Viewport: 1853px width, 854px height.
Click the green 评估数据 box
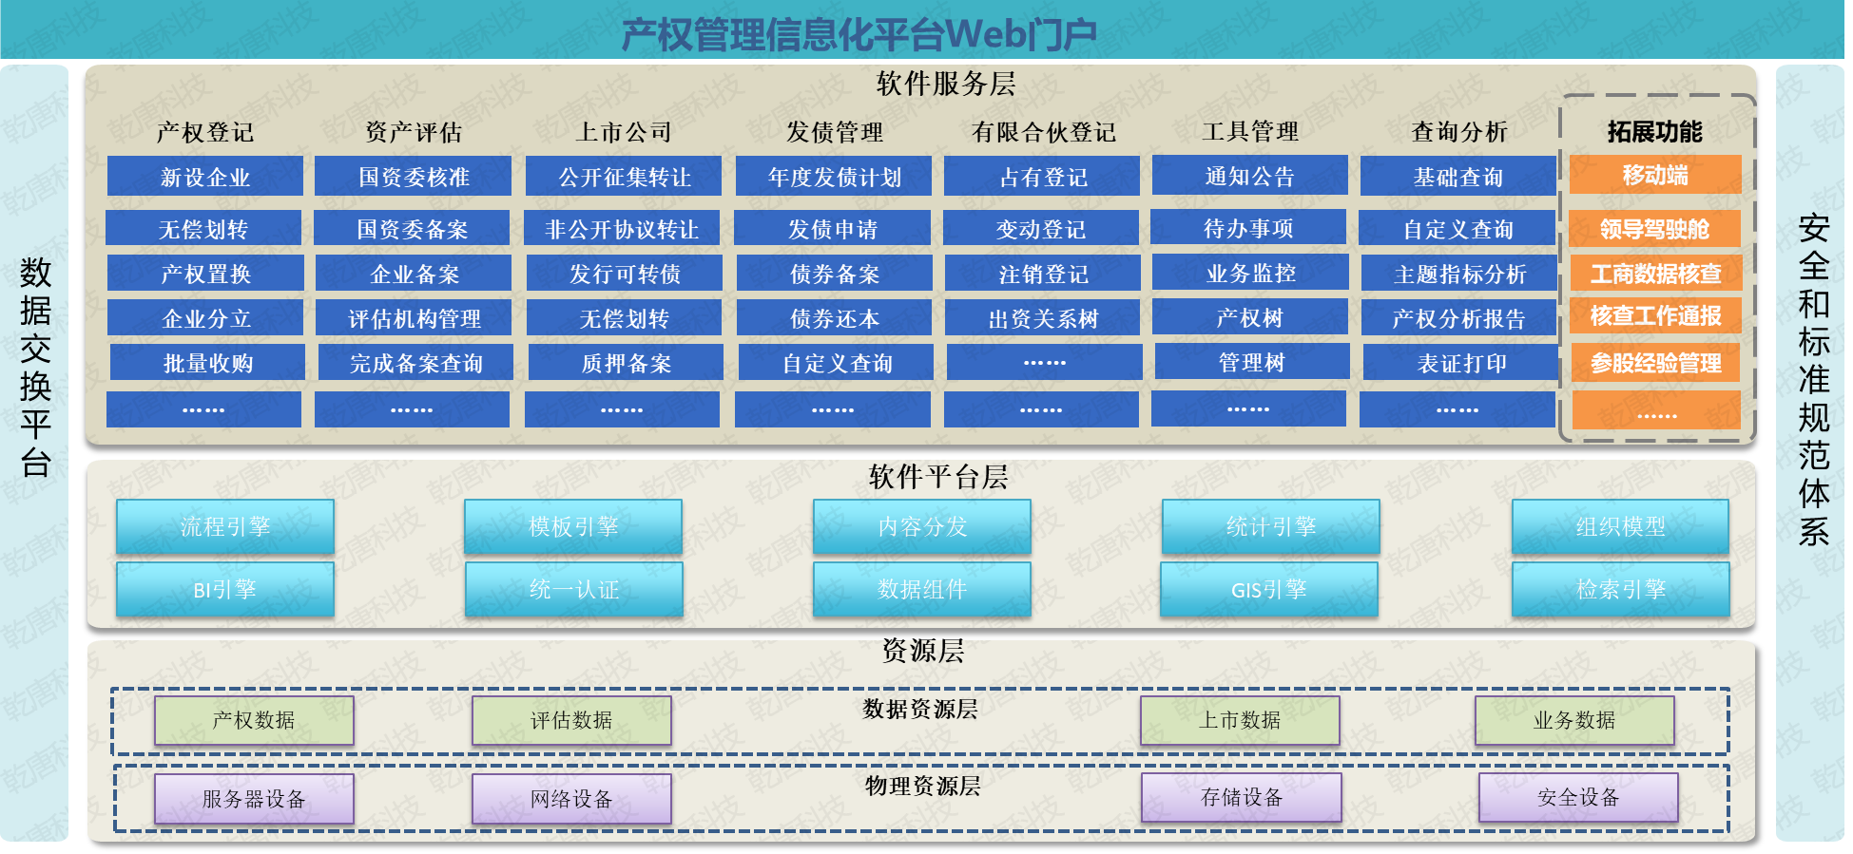[571, 720]
